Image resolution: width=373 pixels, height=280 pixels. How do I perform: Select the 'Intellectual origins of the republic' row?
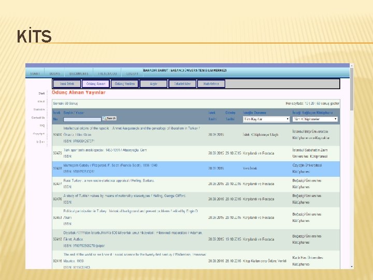(x=196, y=135)
